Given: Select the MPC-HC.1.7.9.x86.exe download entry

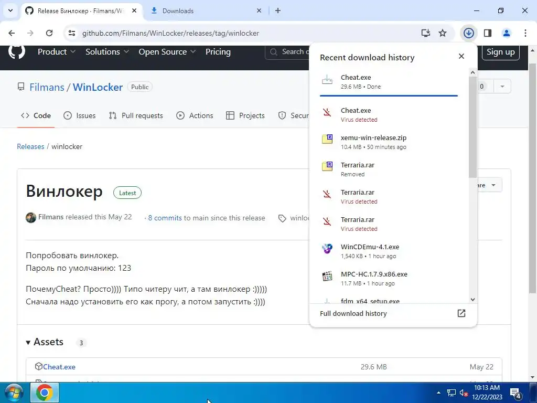Looking at the screenshot, I should (x=389, y=279).
